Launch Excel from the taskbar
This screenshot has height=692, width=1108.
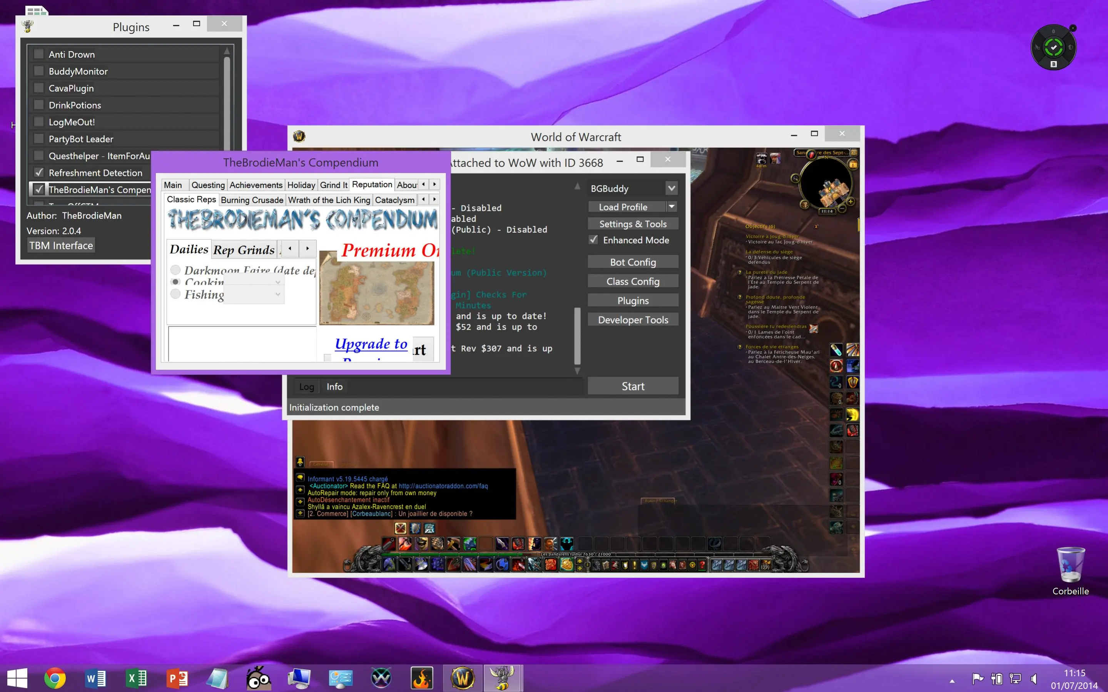point(137,678)
